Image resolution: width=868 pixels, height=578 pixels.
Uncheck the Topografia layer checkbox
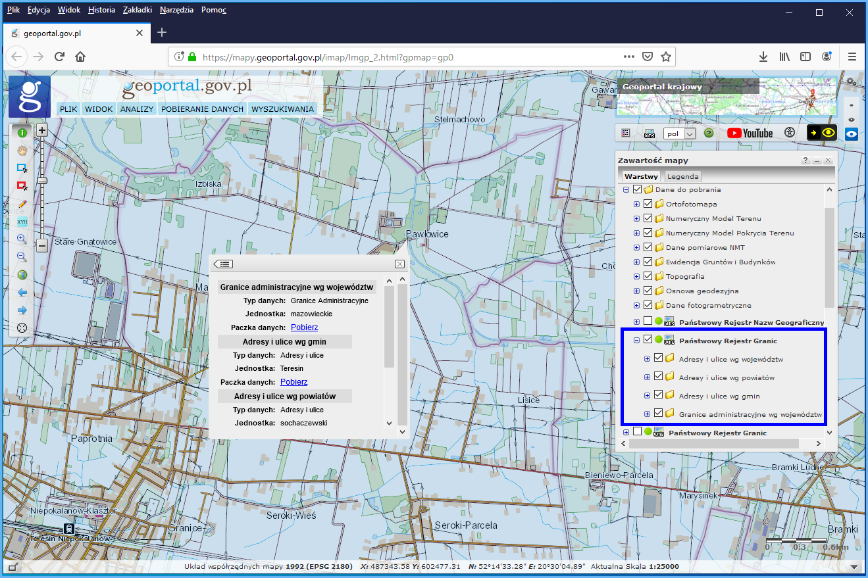point(648,276)
